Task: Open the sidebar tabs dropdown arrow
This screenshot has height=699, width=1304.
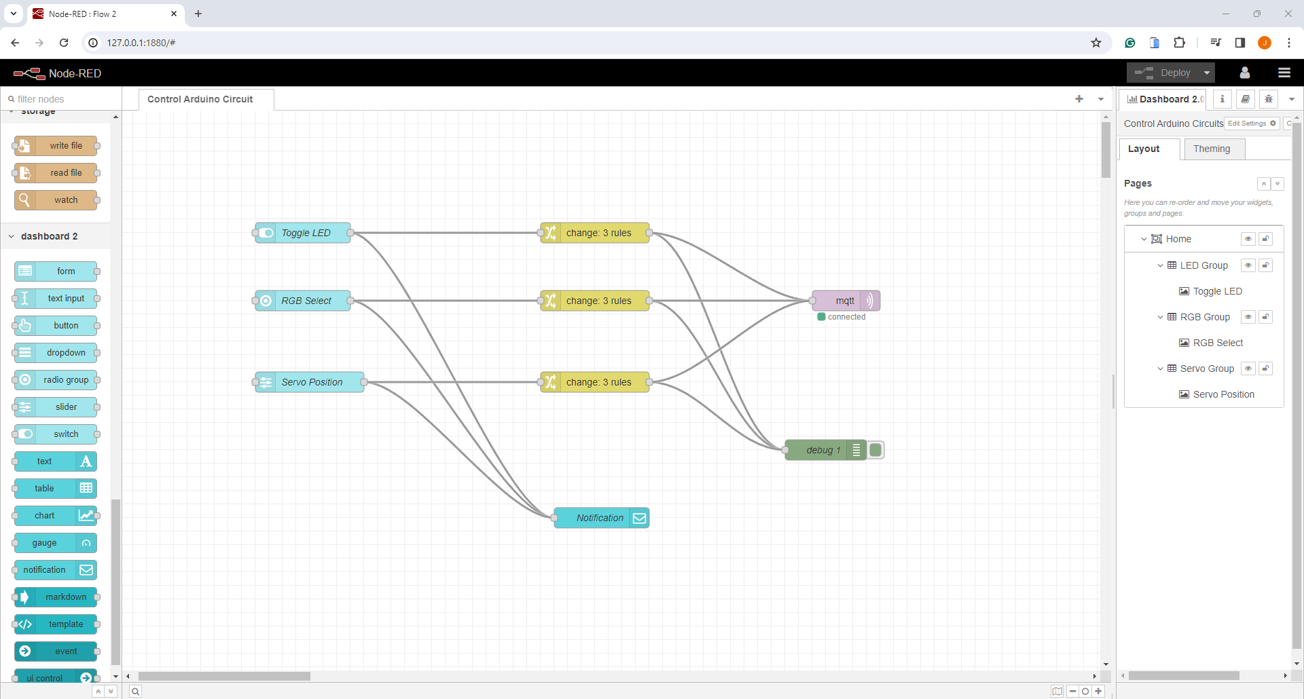Action: [1292, 99]
